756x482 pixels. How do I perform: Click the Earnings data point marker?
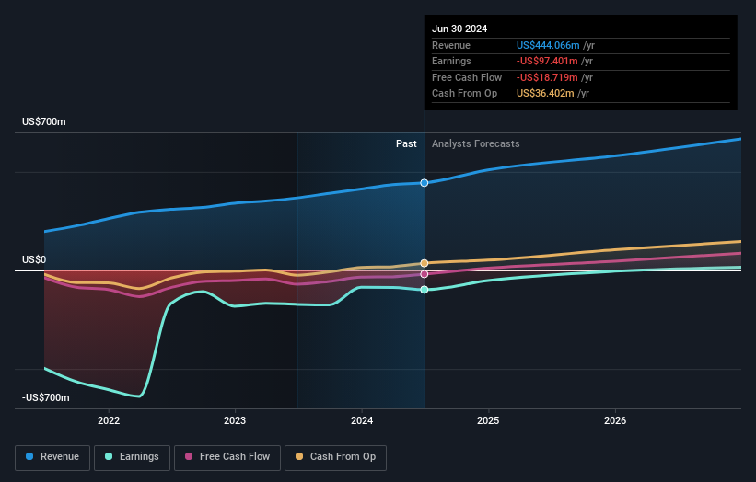[425, 290]
